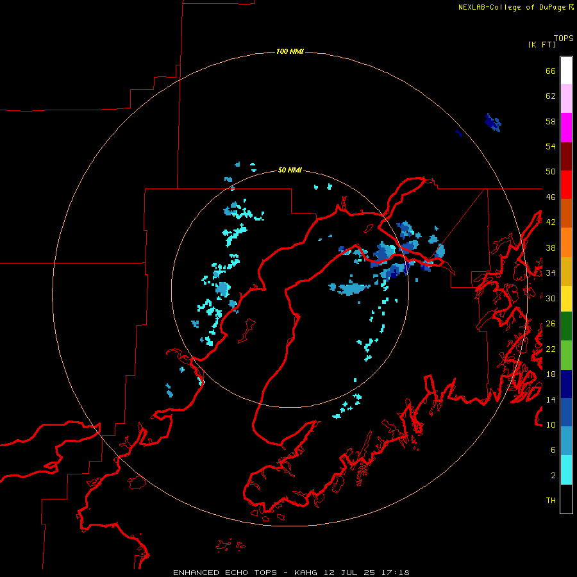Click the black TH threshold swatch

[x=566, y=499]
